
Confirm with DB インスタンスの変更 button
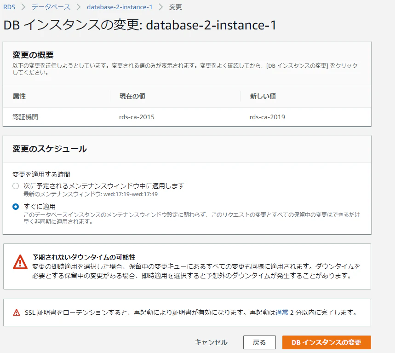click(326, 342)
